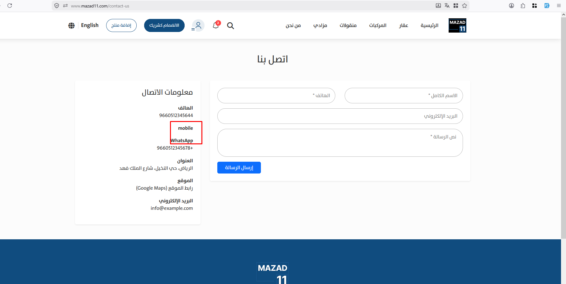Click the الاسم الكامل input field

(404, 96)
